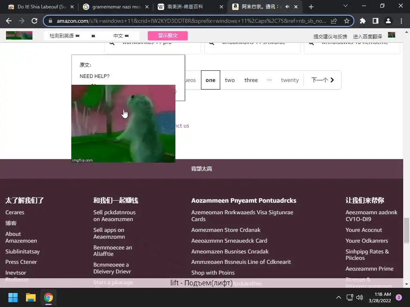Open Aeozeammn Prime footer link
410x307 pixels.
370,269
